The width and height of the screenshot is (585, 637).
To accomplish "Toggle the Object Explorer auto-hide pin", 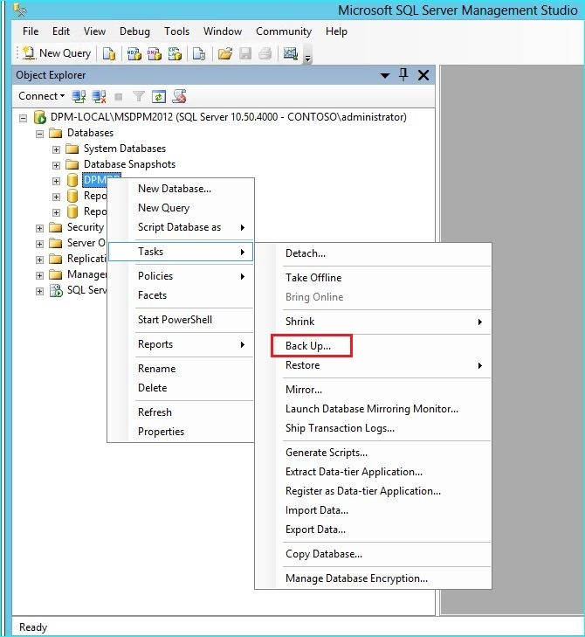I will (403, 75).
